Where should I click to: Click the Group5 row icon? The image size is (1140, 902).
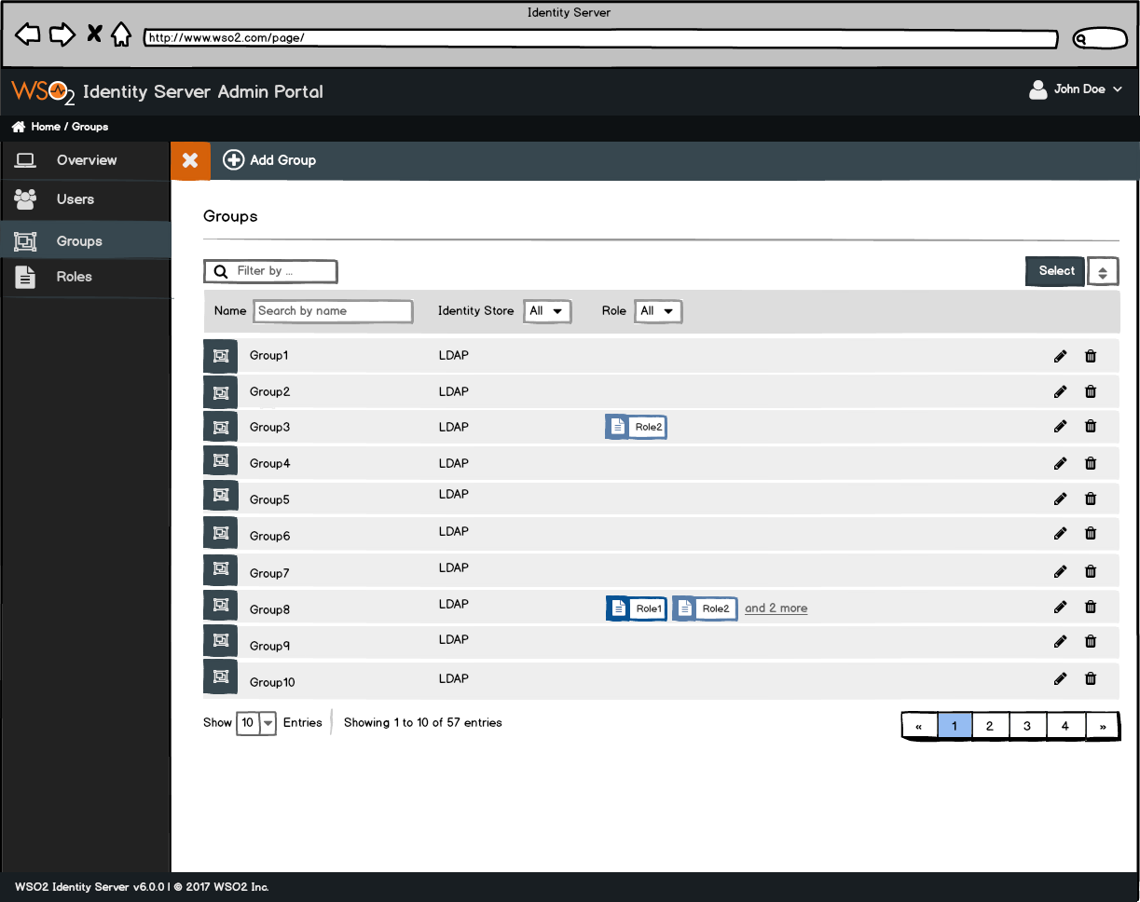221,495
